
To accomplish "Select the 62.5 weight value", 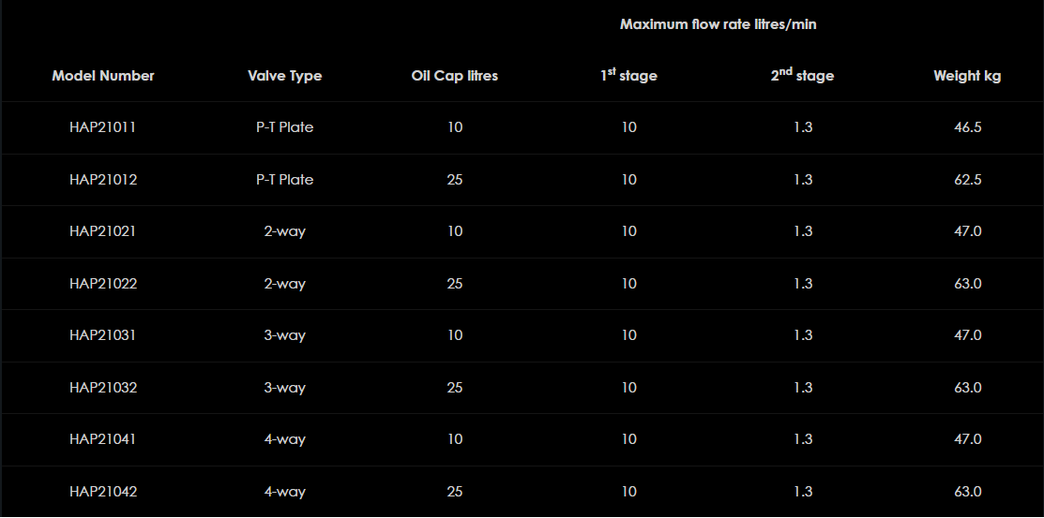I will pos(967,180).
